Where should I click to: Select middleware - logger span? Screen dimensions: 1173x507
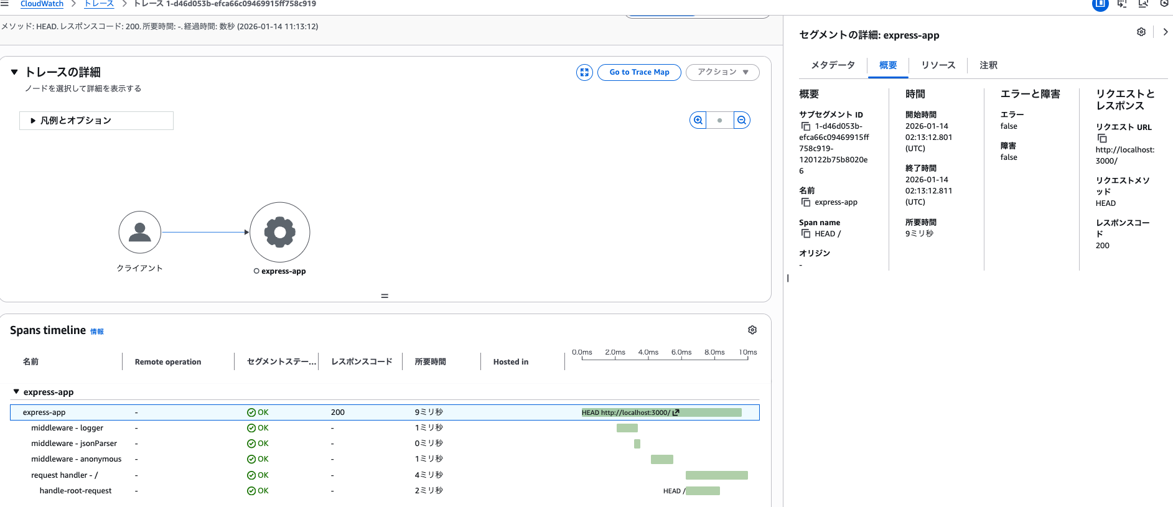pyautogui.click(x=67, y=428)
